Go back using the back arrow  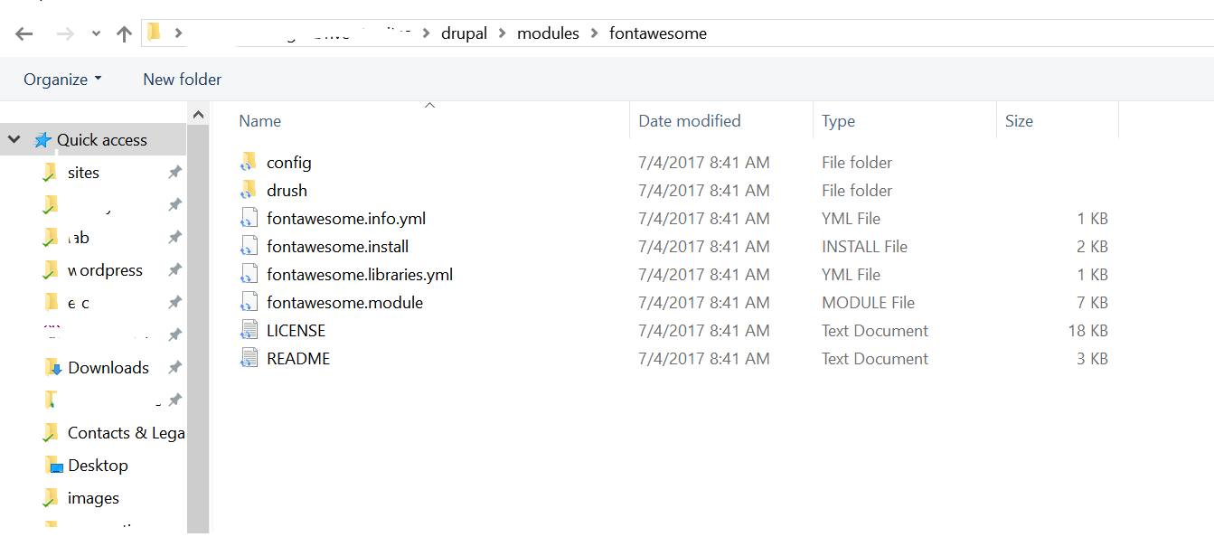pyautogui.click(x=24, y=33)
